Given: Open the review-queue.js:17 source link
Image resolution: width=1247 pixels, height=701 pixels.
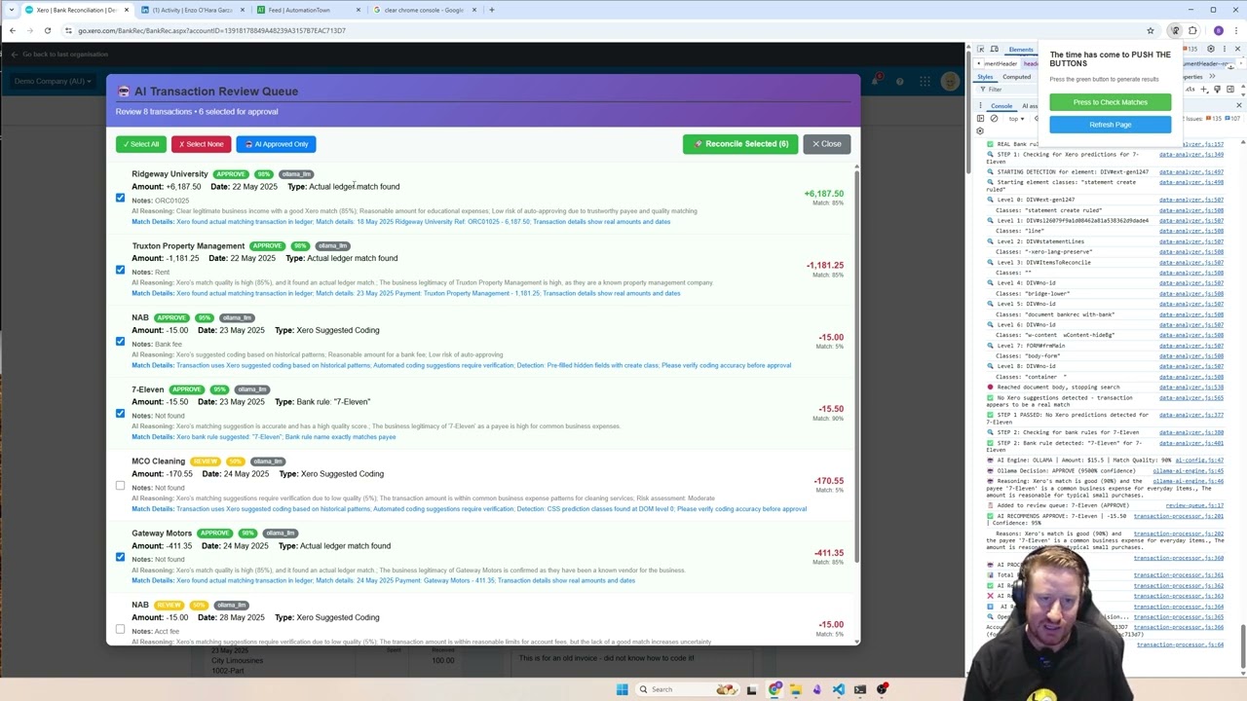Looking at the screenshot, I should click(x=1194, y=506).
